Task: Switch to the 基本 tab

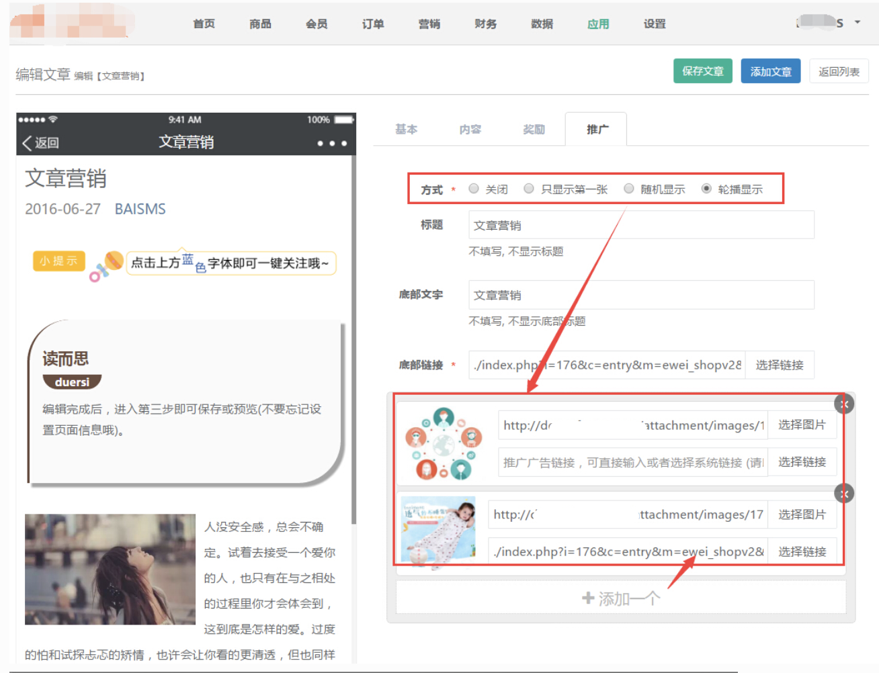Action: pos(406,129)
